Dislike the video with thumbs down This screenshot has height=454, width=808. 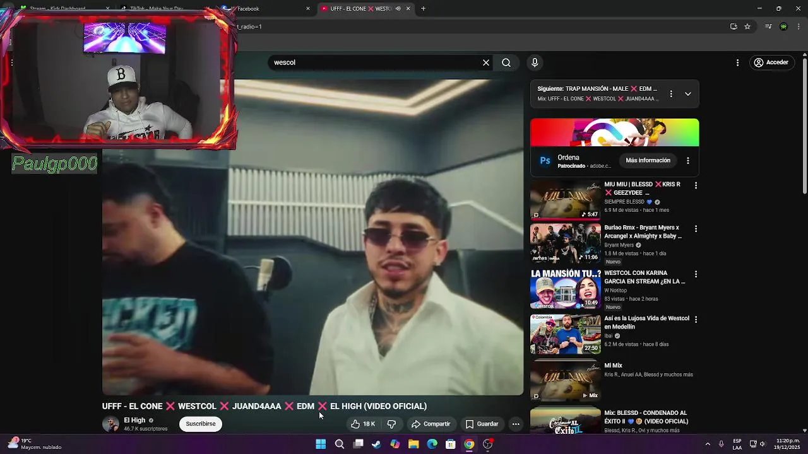pyautogui.click(x=391, y=424)
